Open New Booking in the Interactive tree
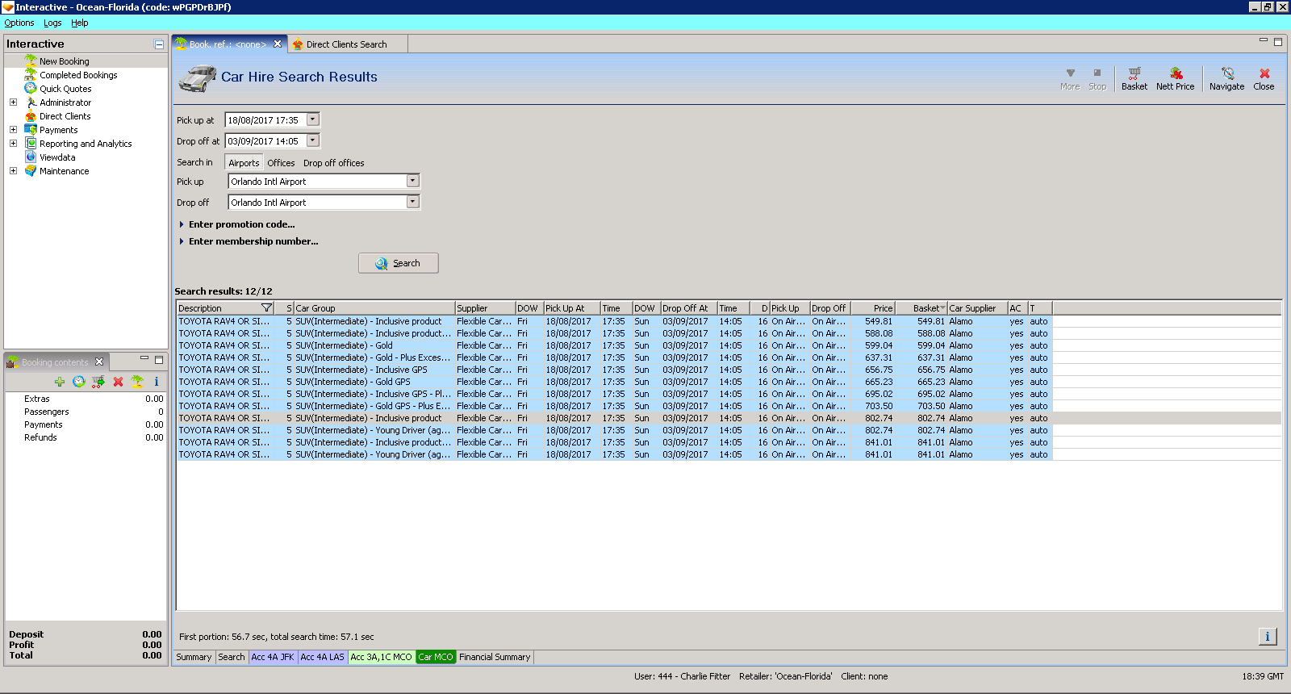This screenshot has height=694, width=1291. tap(65, 61)
